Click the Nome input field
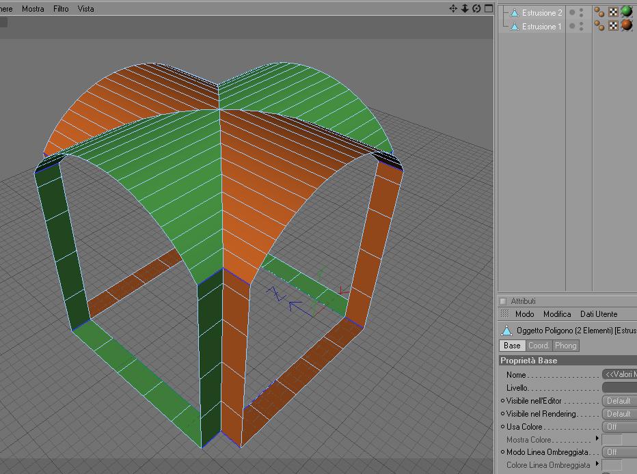The height and width of the screenshot is (474, 637). coord(619,374)
